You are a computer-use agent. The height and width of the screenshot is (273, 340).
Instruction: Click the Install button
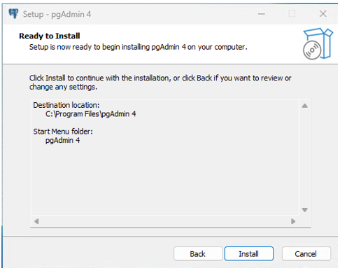(x=249, y=253)
